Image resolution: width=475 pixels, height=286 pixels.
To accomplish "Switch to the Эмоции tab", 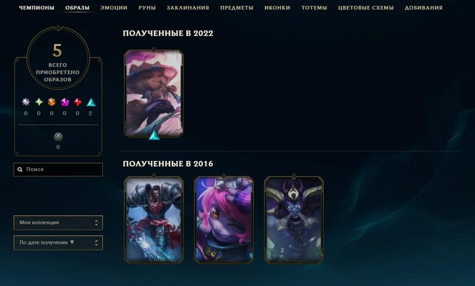I will click(x=114, y=8).
